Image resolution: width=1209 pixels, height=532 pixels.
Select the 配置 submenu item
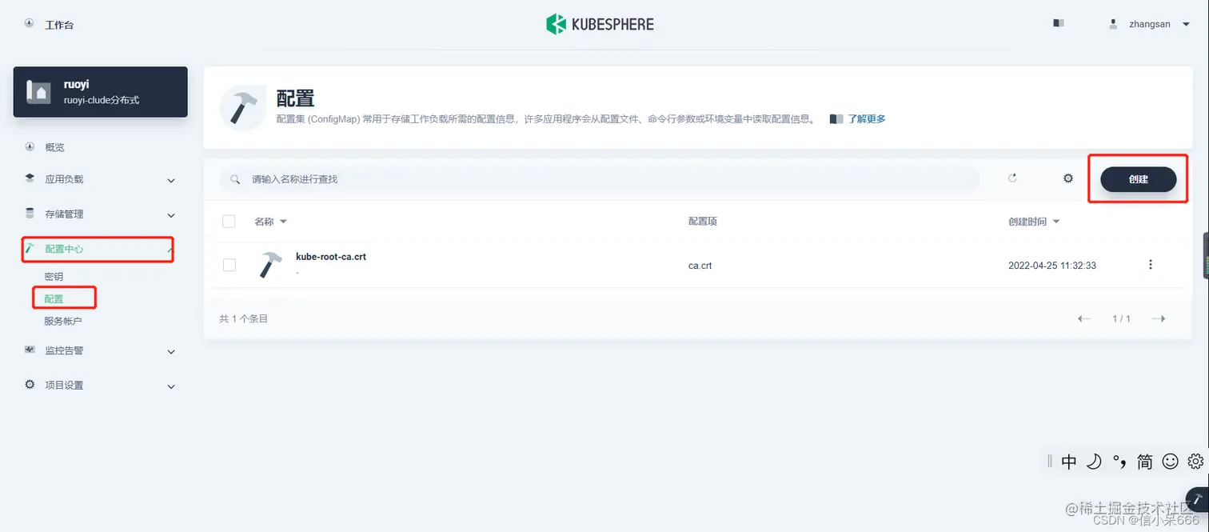coord(54,299)
